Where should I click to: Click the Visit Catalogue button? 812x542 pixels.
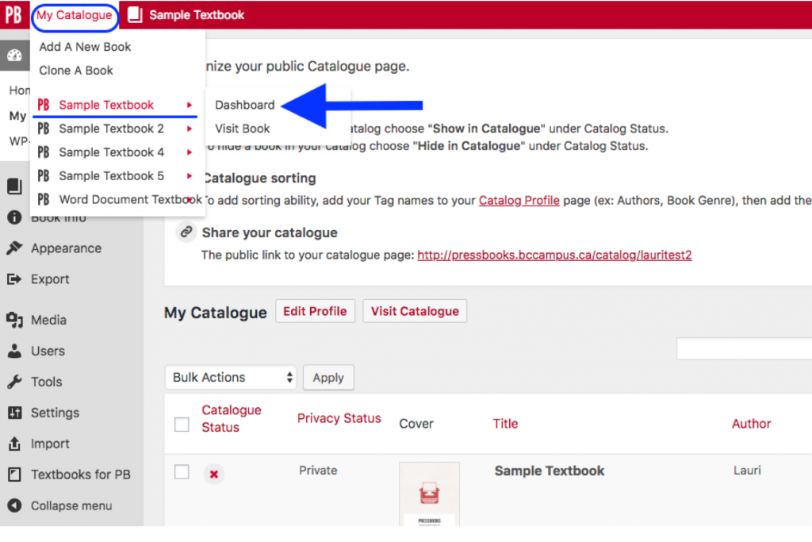coord(415,311)
